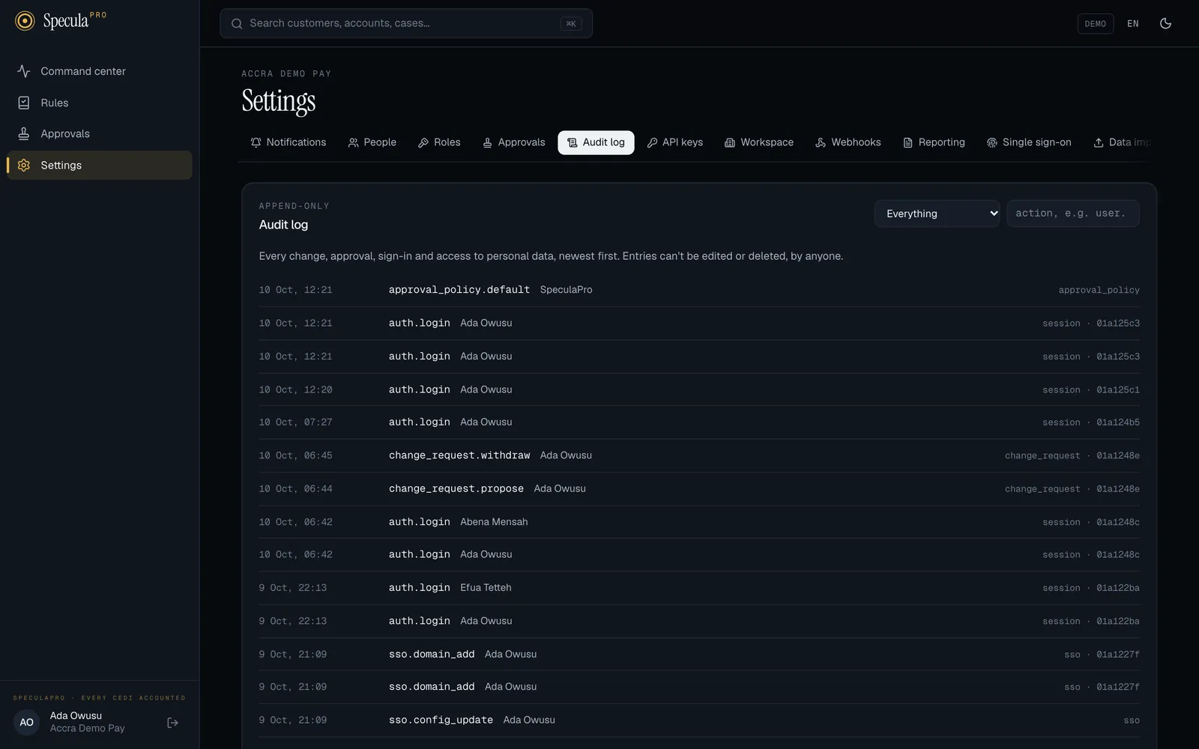Go to Rules in the sidebar
Viewport: 1199px width, 749px height.
point(99,103)
